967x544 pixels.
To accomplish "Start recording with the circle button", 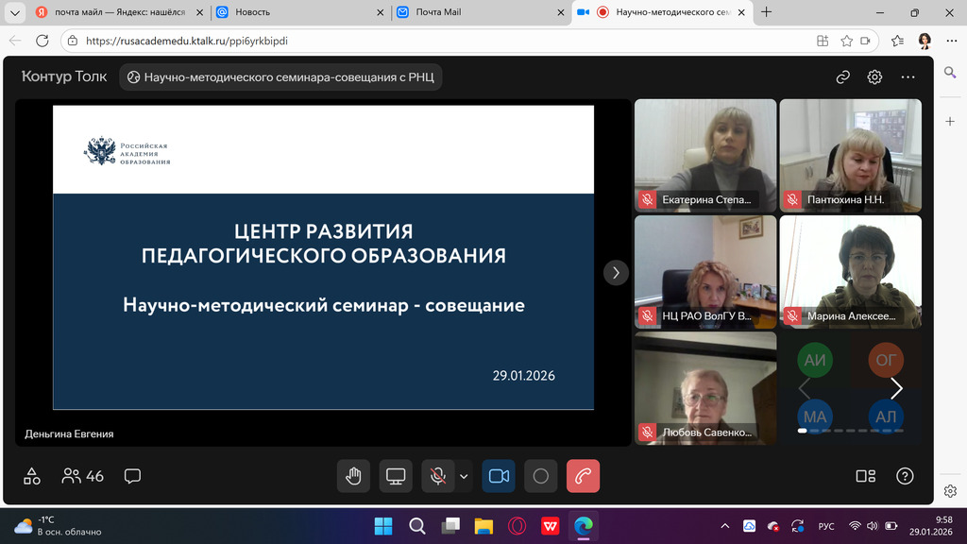I will (541, 476).
